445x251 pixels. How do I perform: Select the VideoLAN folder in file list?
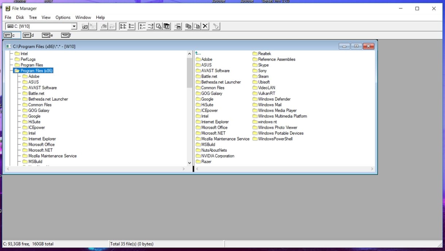264,88
